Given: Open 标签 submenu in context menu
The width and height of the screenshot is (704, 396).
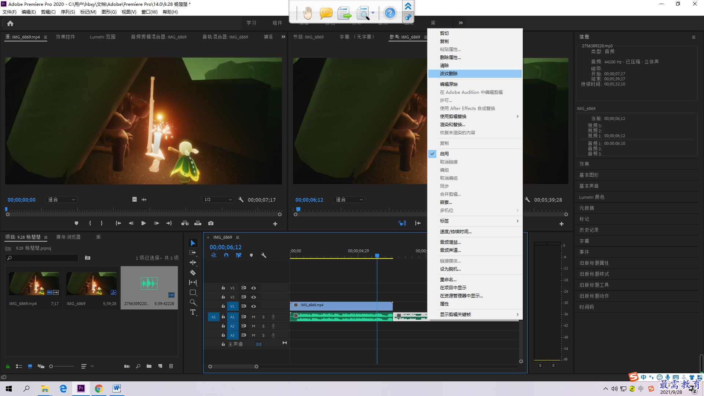Looking at the screenshot, I should coord(475,221).
